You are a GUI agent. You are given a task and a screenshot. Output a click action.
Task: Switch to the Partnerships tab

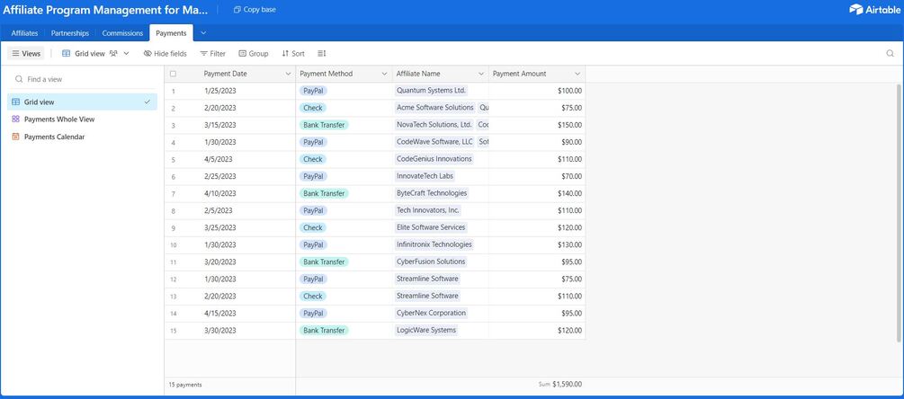click(x=70, y=33)
